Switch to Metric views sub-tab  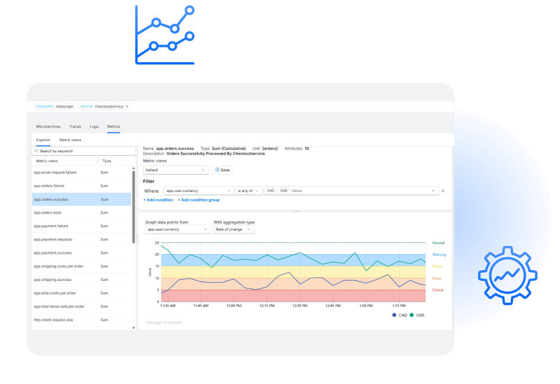[x=70, y=140]
